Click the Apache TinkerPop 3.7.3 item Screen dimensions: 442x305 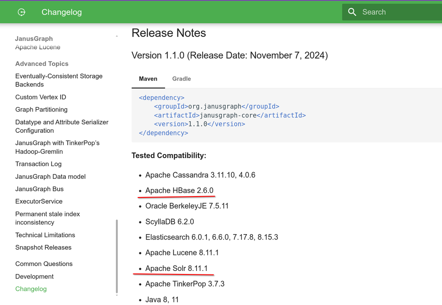185,284
